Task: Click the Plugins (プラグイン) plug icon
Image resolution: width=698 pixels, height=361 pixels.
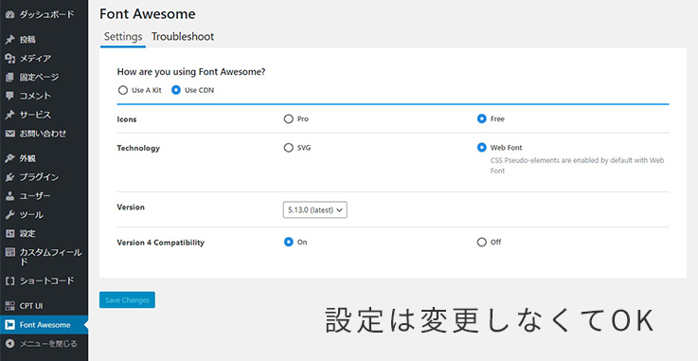Action: (9, 177)
